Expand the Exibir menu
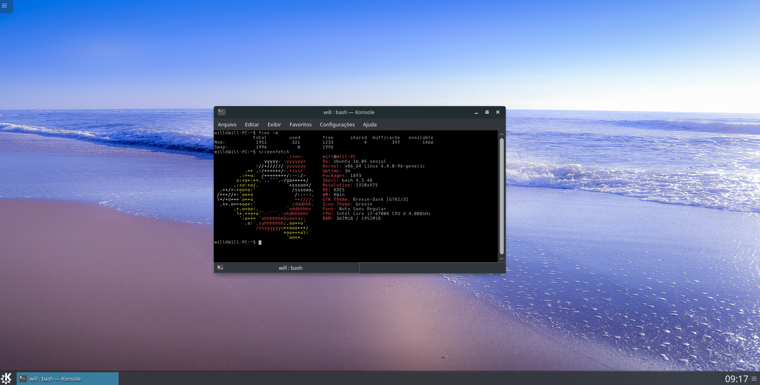 point(274,124)
